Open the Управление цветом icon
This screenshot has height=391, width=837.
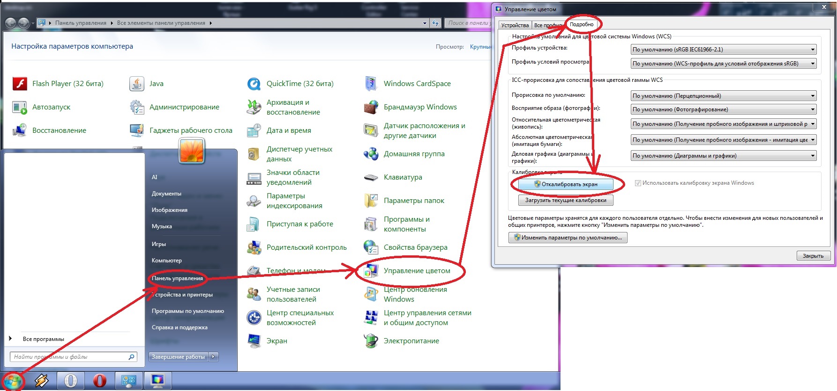371,271
